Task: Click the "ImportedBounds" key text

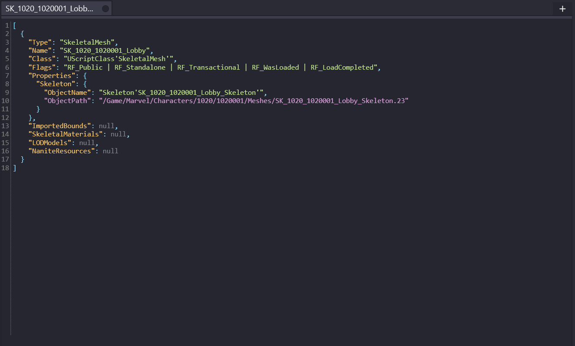Action: click(60, 126)
